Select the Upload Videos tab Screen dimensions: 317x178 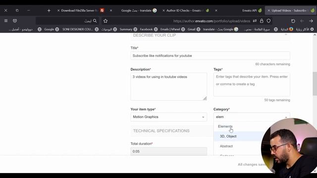291,10
